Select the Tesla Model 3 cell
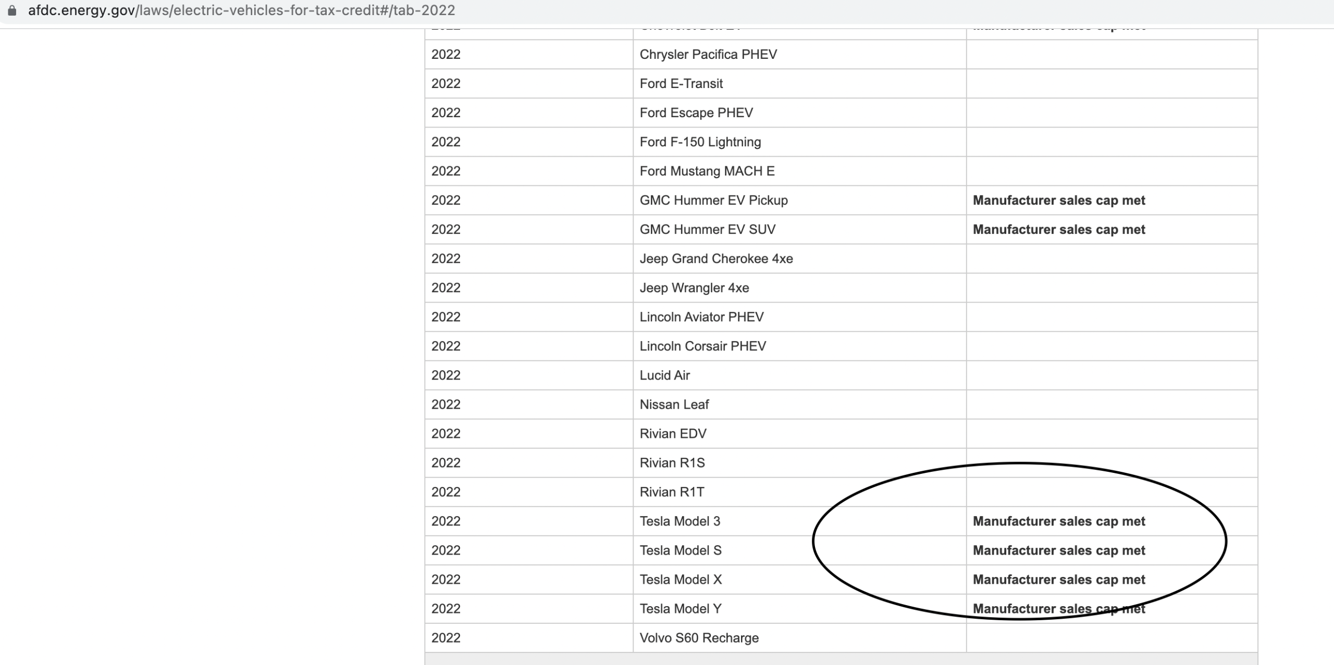Viewport: 1334px width, 665px height. coord(799,521)
